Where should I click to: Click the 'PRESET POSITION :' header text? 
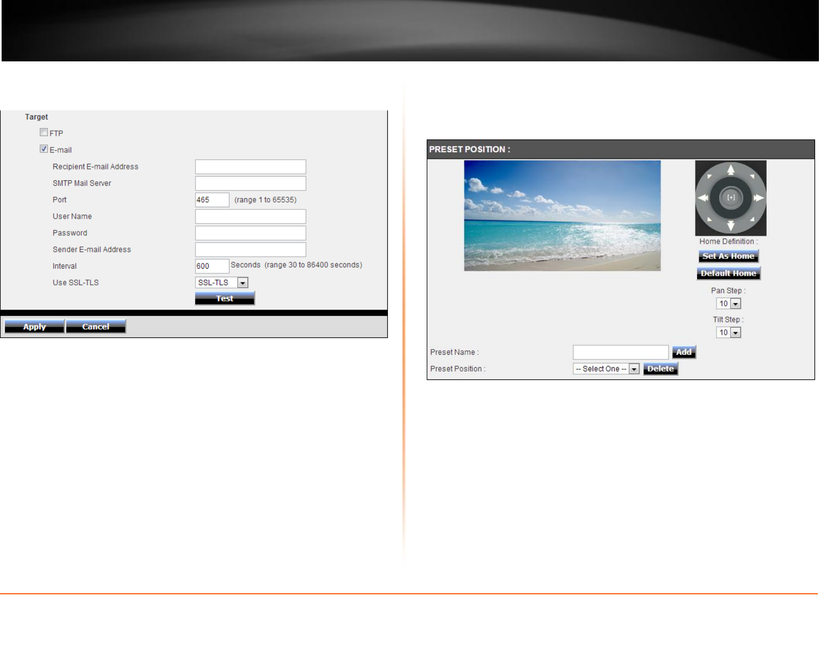click(x=470, y=149)
